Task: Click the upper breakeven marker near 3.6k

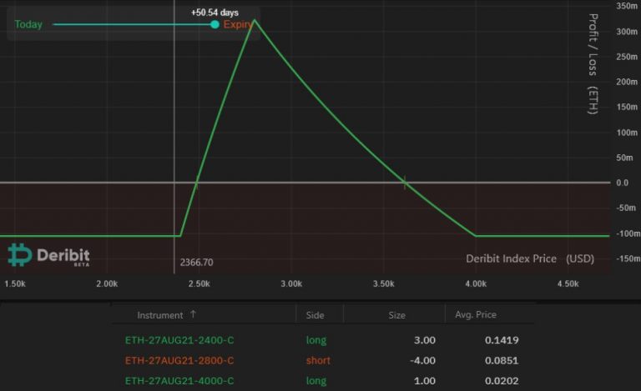Action: [x=405, y=183]
